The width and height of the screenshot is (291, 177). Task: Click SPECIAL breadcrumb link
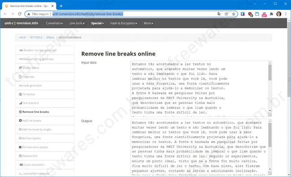(51, 38)
